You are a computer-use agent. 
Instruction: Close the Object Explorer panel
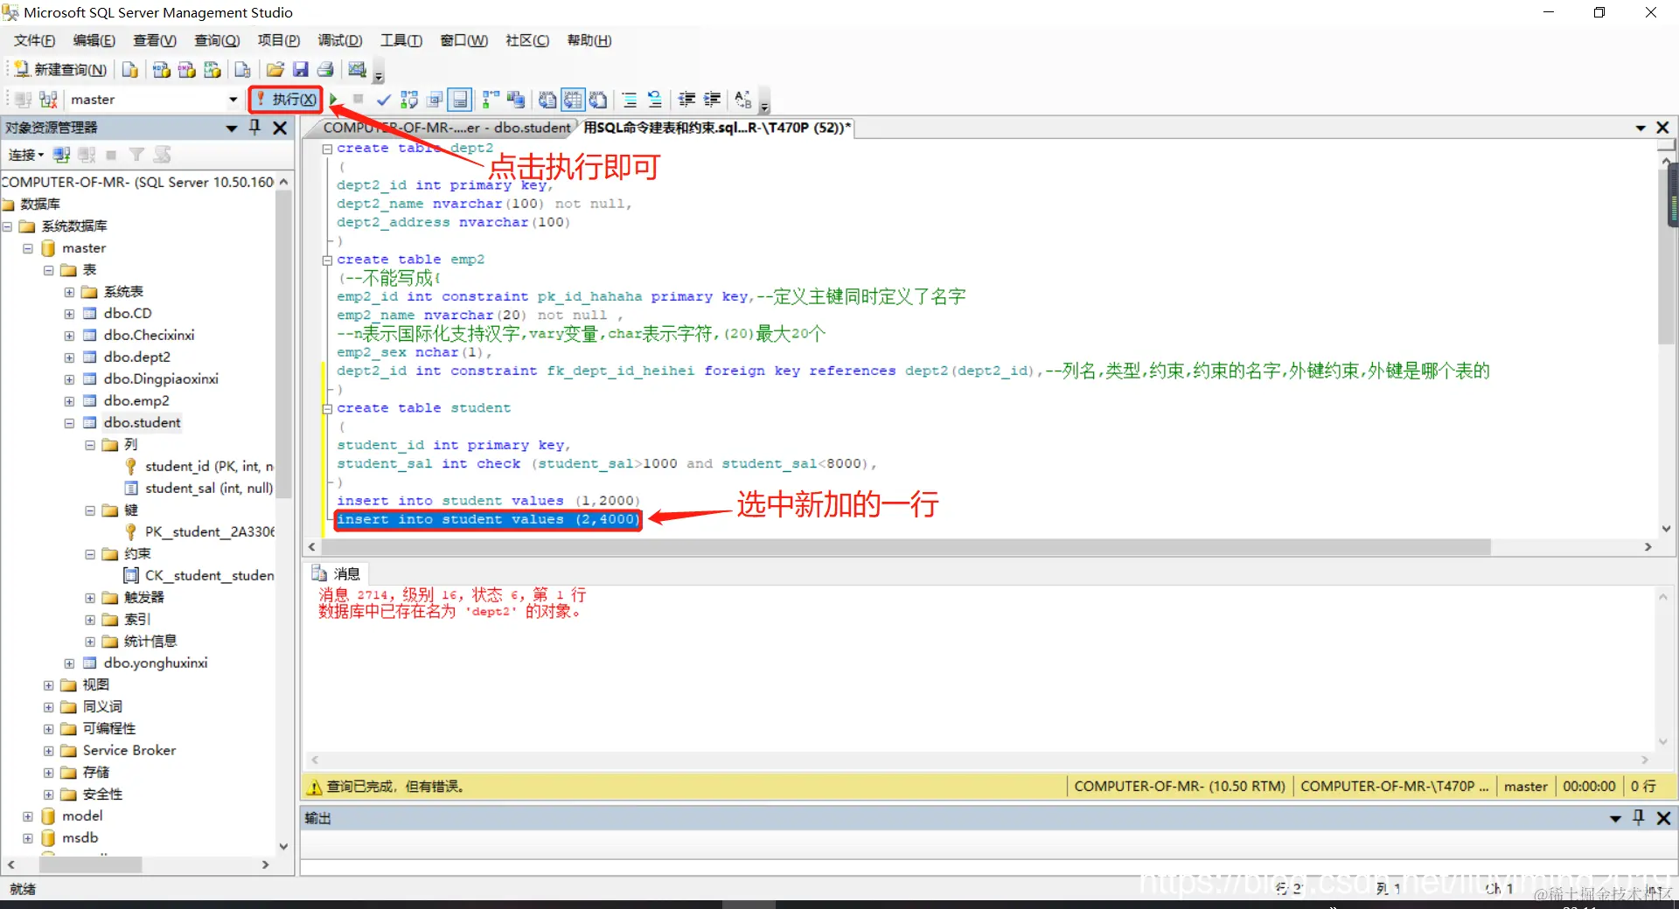[x=280, y=128]
